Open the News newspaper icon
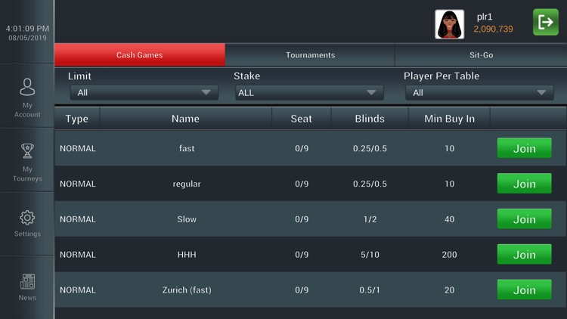The width and height of the screenshot is (567, 319). (27, 282)
